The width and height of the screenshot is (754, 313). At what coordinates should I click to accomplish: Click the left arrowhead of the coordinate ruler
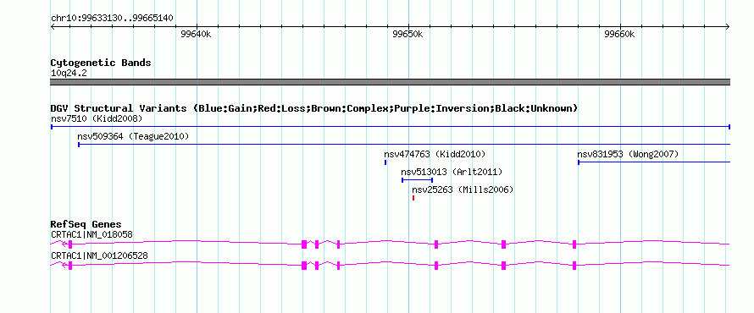click(53, 26)
